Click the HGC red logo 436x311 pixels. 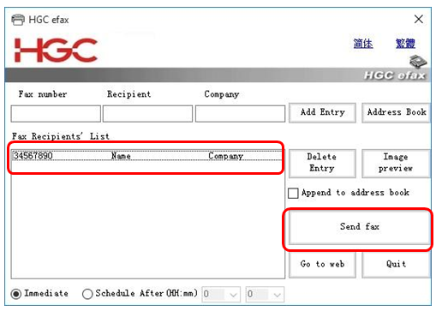tap(56, 51)
